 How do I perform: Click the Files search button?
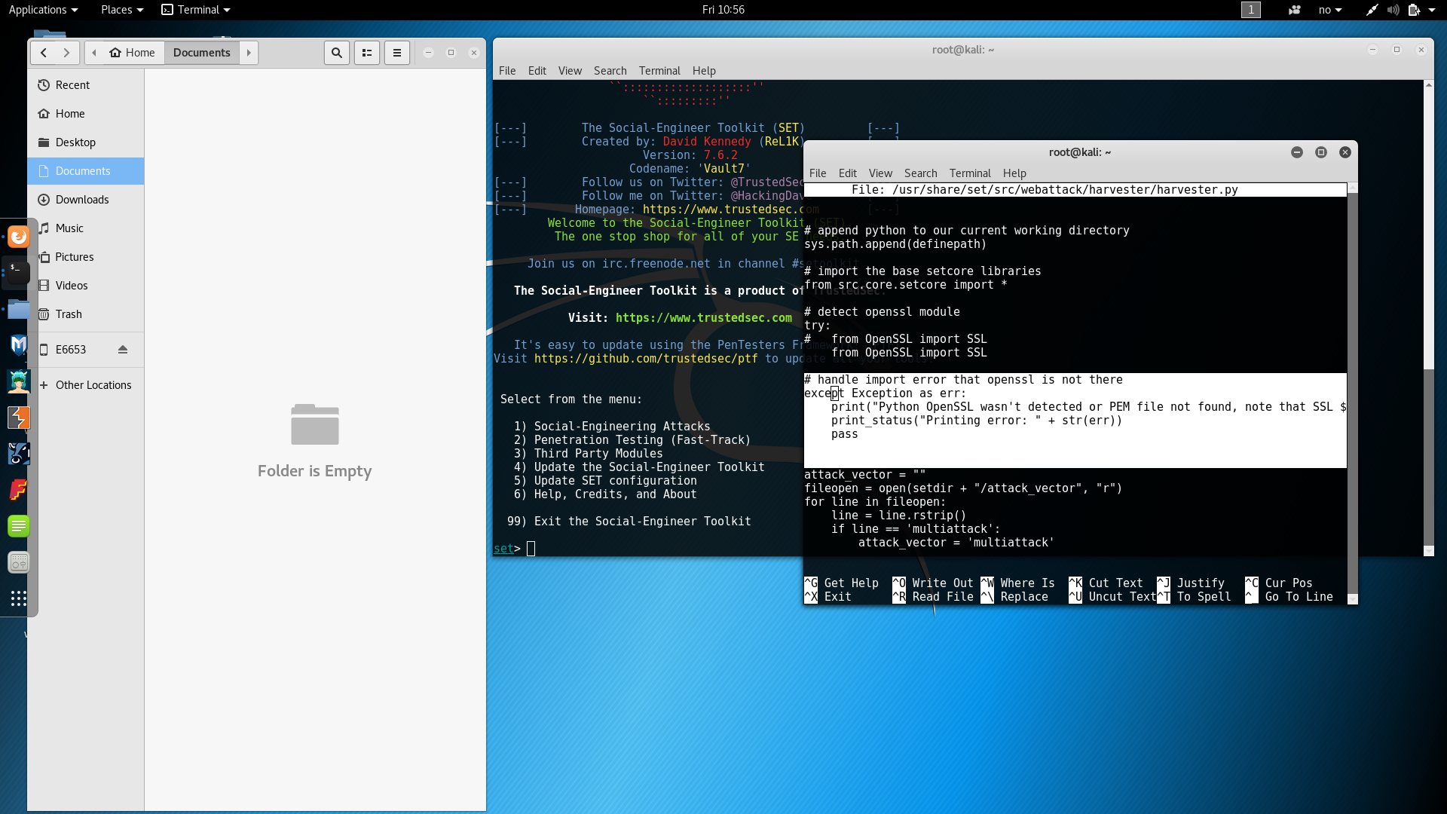pyautogui.click(x=337, y=53)
